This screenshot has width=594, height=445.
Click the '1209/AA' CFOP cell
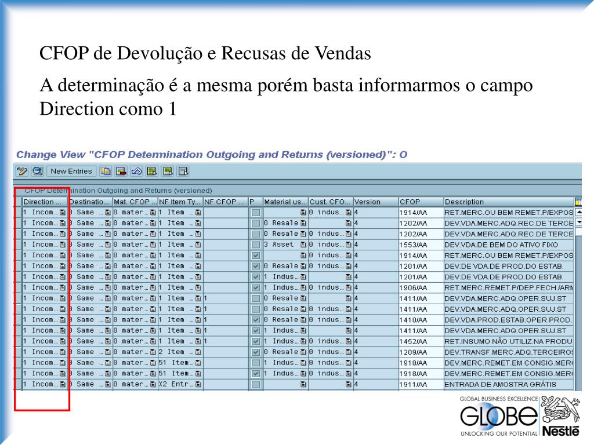421,352
